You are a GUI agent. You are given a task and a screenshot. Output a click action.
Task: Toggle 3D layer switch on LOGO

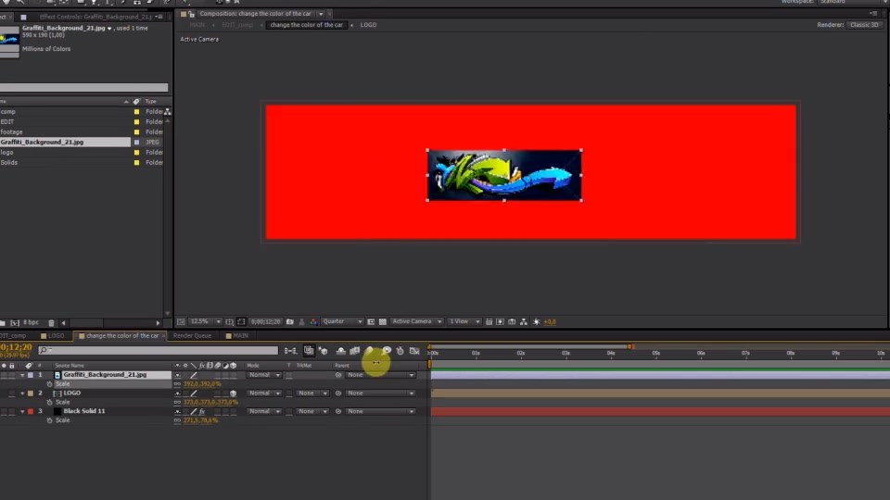click(233, 393)
